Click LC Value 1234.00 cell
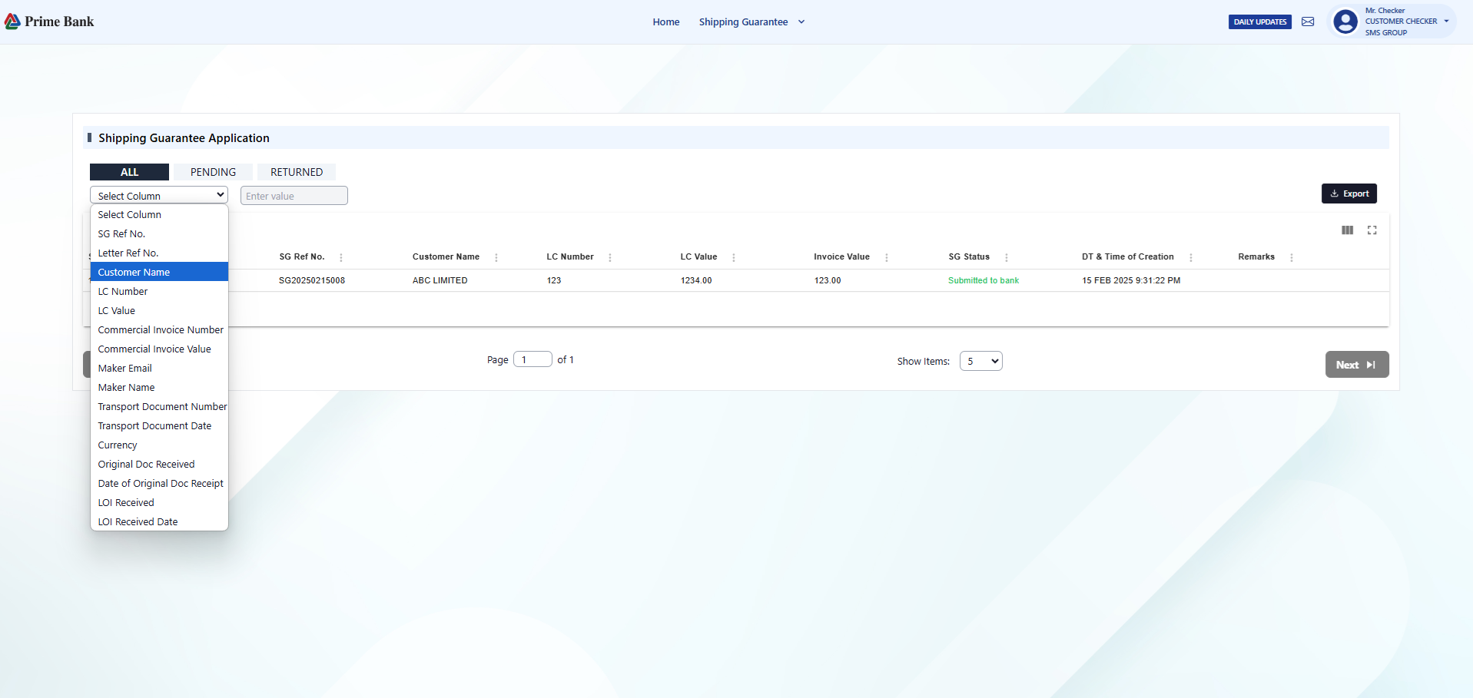This screenshot has width=1473, height=698. pyautogui.click(x=696, y=280)
